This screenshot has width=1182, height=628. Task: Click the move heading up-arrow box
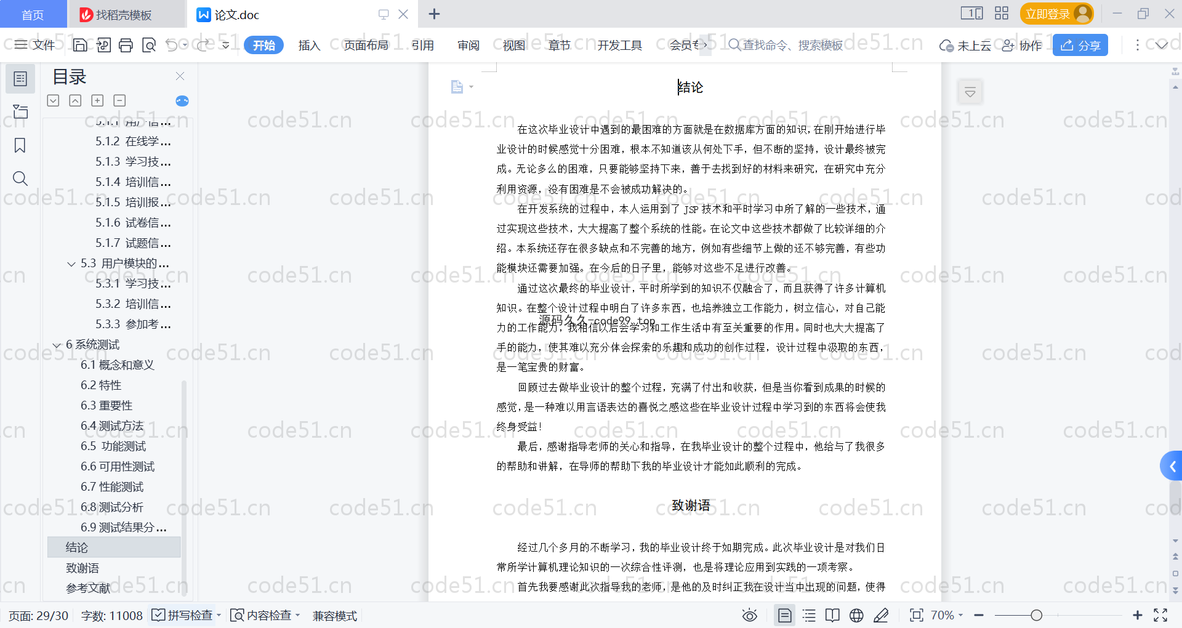pos(75,100)
